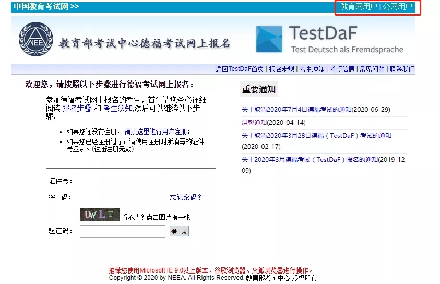440x284 pixels.
Task: Click the 重要通知 heading
Action: 259,89
